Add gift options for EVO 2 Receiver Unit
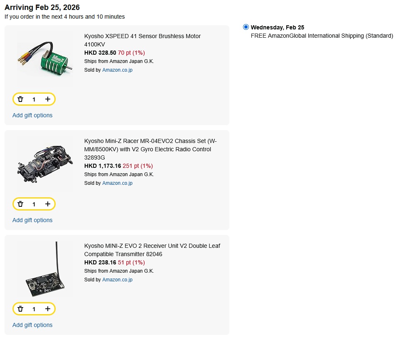The image size is (398, 339). click(32, 325)
